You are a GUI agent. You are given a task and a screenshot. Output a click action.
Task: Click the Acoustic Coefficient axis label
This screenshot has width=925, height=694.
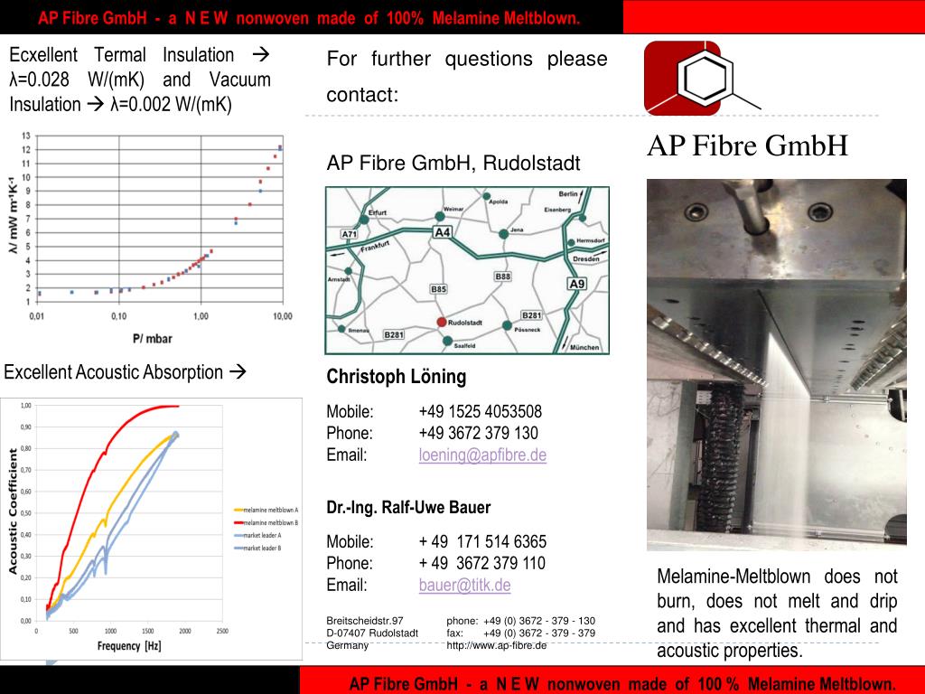(13, 511)
